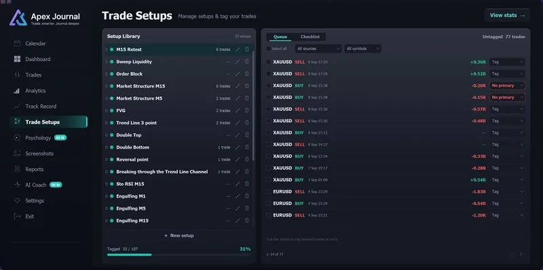Edit the Double Top setup
Screen dimensions: 543x270
[238, 135]
